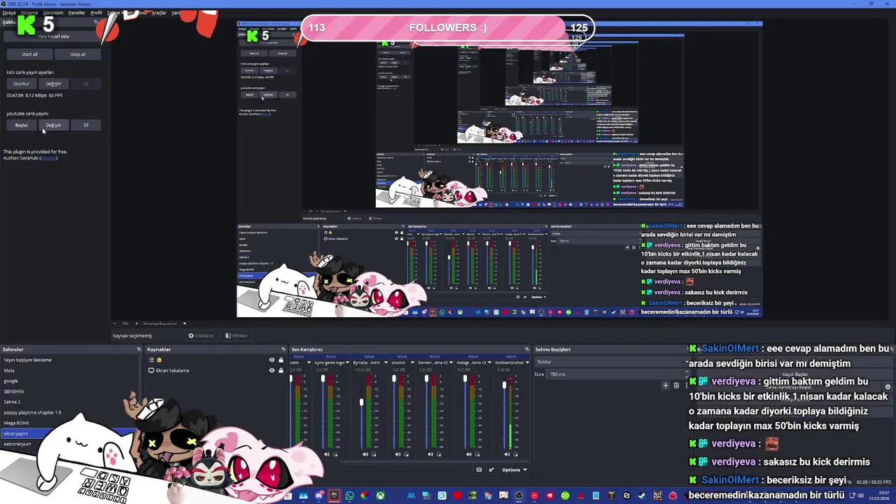The height and width of the screenshot is (504, 896).
Task: Adjust the Nvidiamikrofon volume fader
Action: point(504,385)
